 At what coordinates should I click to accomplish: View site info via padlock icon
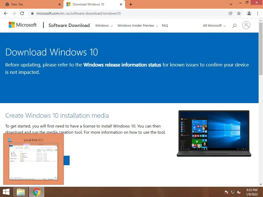pos(32,13)
